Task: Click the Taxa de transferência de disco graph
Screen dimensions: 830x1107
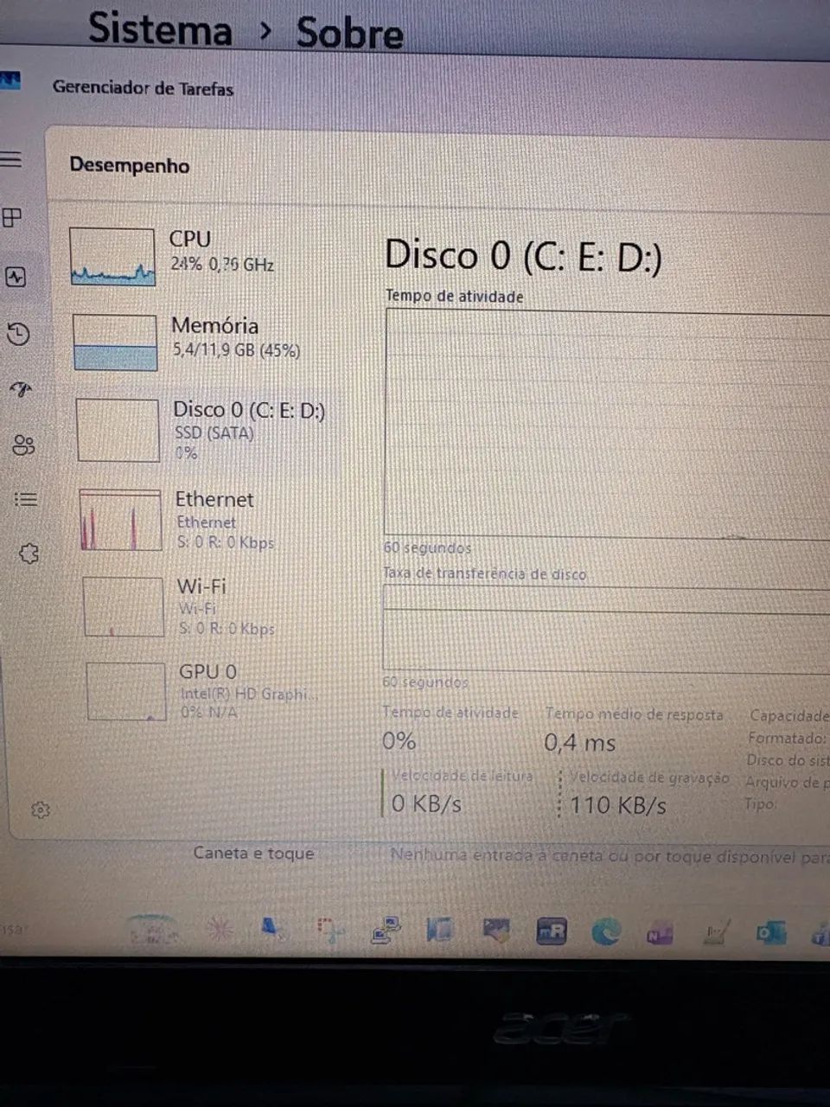Action: (x=606, y=629)
